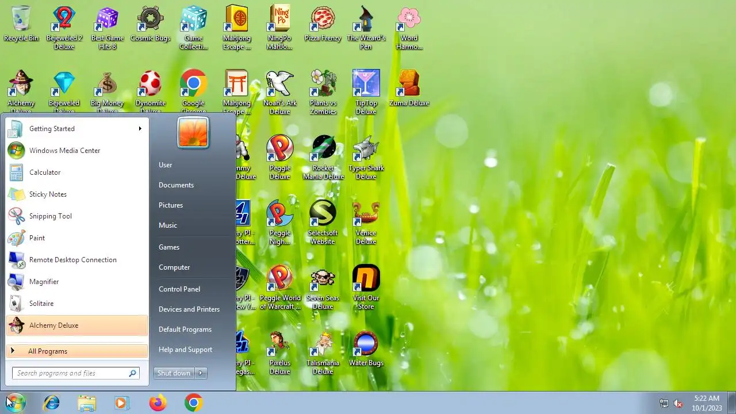Open Windows Explorer taskbar icon
The width and height of the screenshot is (736, 414).
pyautogui.click(x=87, y=403)
